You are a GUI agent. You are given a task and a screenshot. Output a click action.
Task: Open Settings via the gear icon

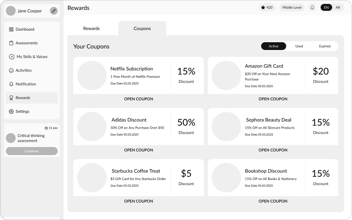pos(12,111)
